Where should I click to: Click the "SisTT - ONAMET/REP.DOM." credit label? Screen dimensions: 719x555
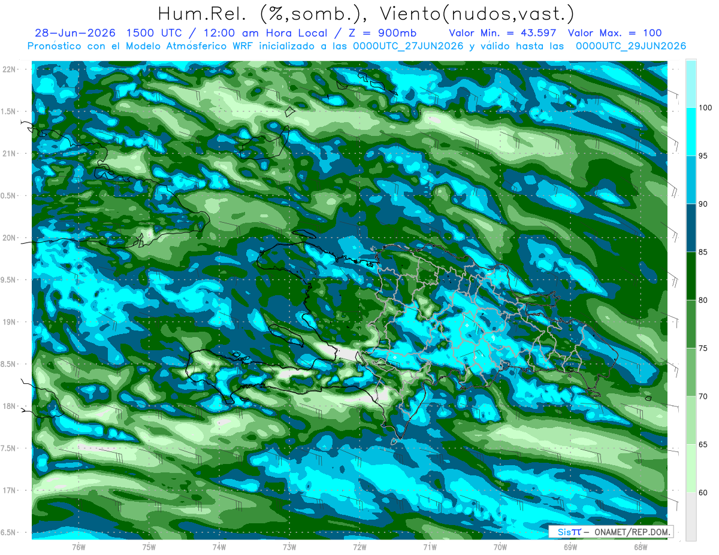tap(611, 532)
